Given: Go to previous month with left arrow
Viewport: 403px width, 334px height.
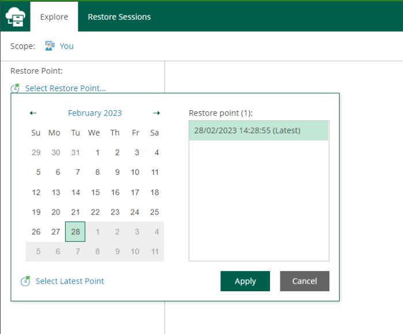Looking at the screenshot, I should 33,113.
